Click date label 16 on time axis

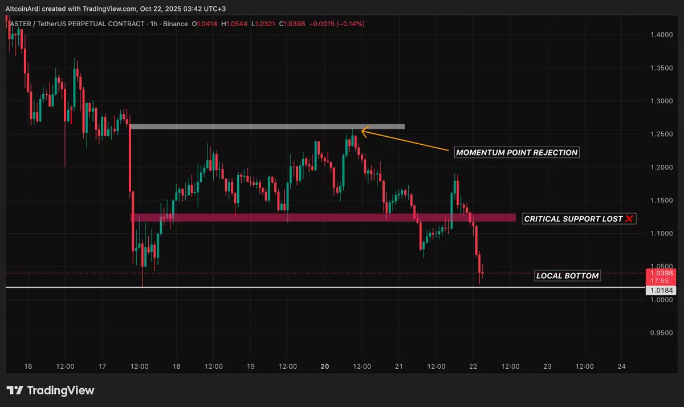point(28,367)
